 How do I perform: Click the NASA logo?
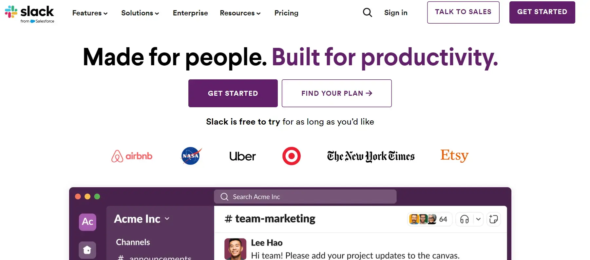[x=190, y=156]
